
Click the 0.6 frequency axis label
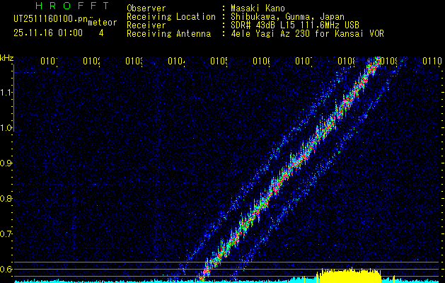6,269
